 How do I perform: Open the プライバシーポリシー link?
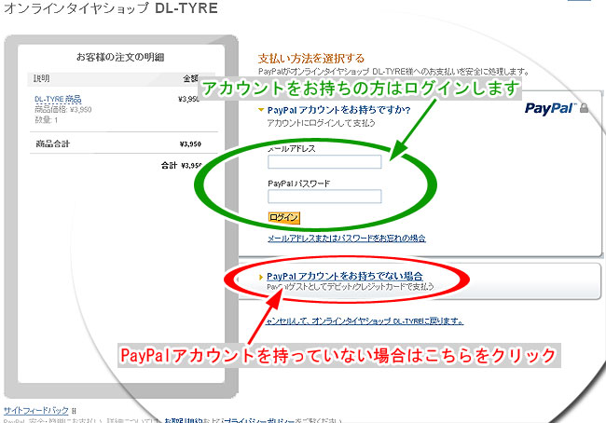(259, 420)
